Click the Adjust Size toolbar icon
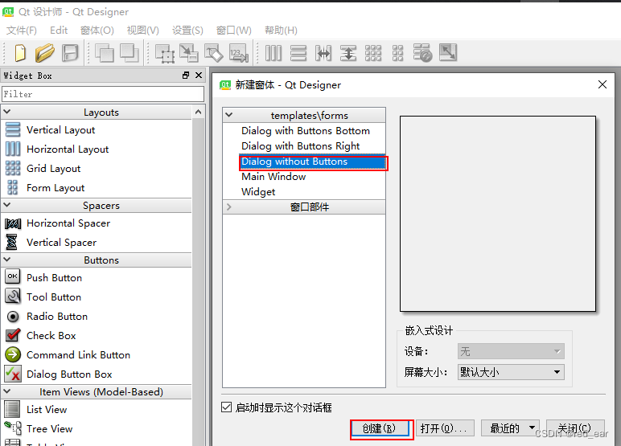This screenshot has height=446, width=621. click(448, 53)
